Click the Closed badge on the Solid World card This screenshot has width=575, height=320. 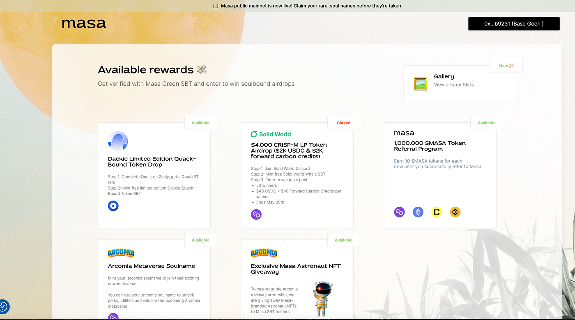pyautogui.click(x=343, y=123)
